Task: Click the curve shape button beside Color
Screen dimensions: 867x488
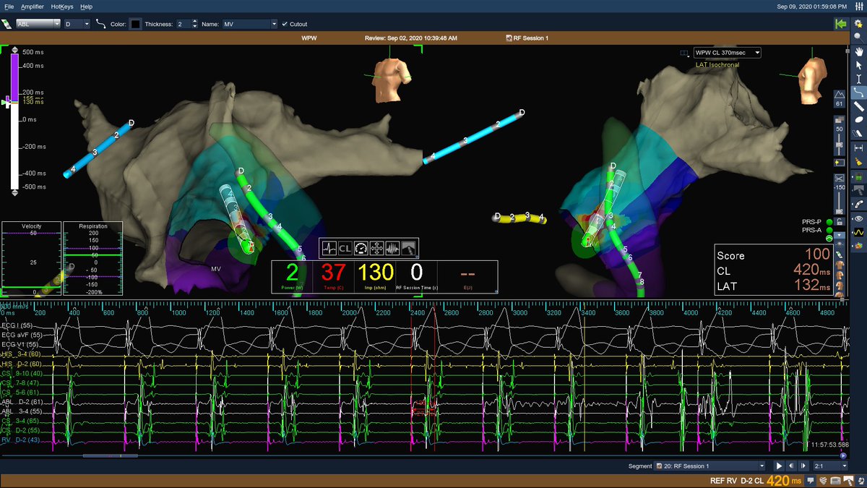Action: 100,24
